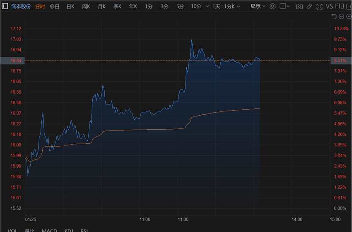Zoom out chart with minus icon
The image size is (352, 232).
coord(341,17)
